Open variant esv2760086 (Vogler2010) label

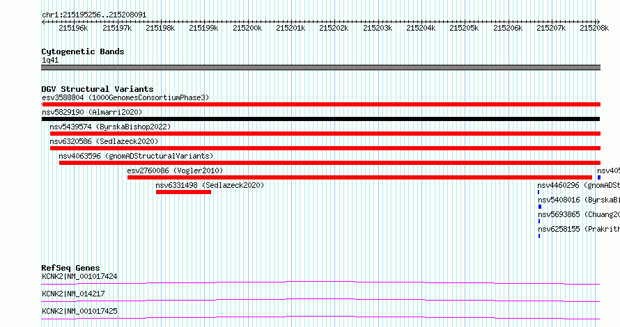point(175,170)
